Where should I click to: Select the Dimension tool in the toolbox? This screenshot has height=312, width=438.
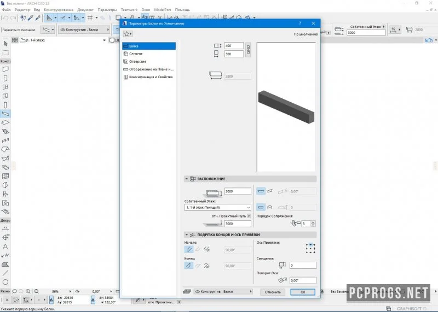[x=5, y=229]
